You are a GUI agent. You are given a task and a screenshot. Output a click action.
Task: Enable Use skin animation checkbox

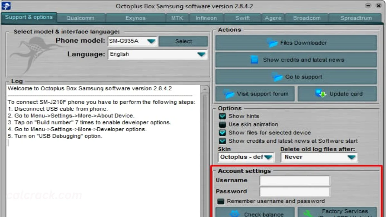coord(222,124)
